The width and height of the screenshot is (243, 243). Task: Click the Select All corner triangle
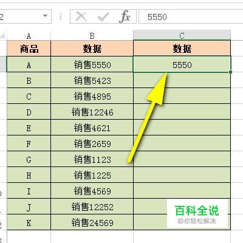[3, 36]
